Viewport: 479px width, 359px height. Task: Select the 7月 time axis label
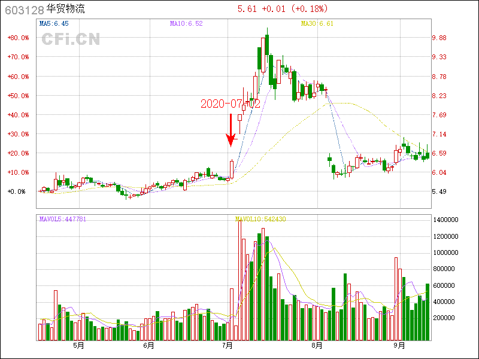(228, 346)
